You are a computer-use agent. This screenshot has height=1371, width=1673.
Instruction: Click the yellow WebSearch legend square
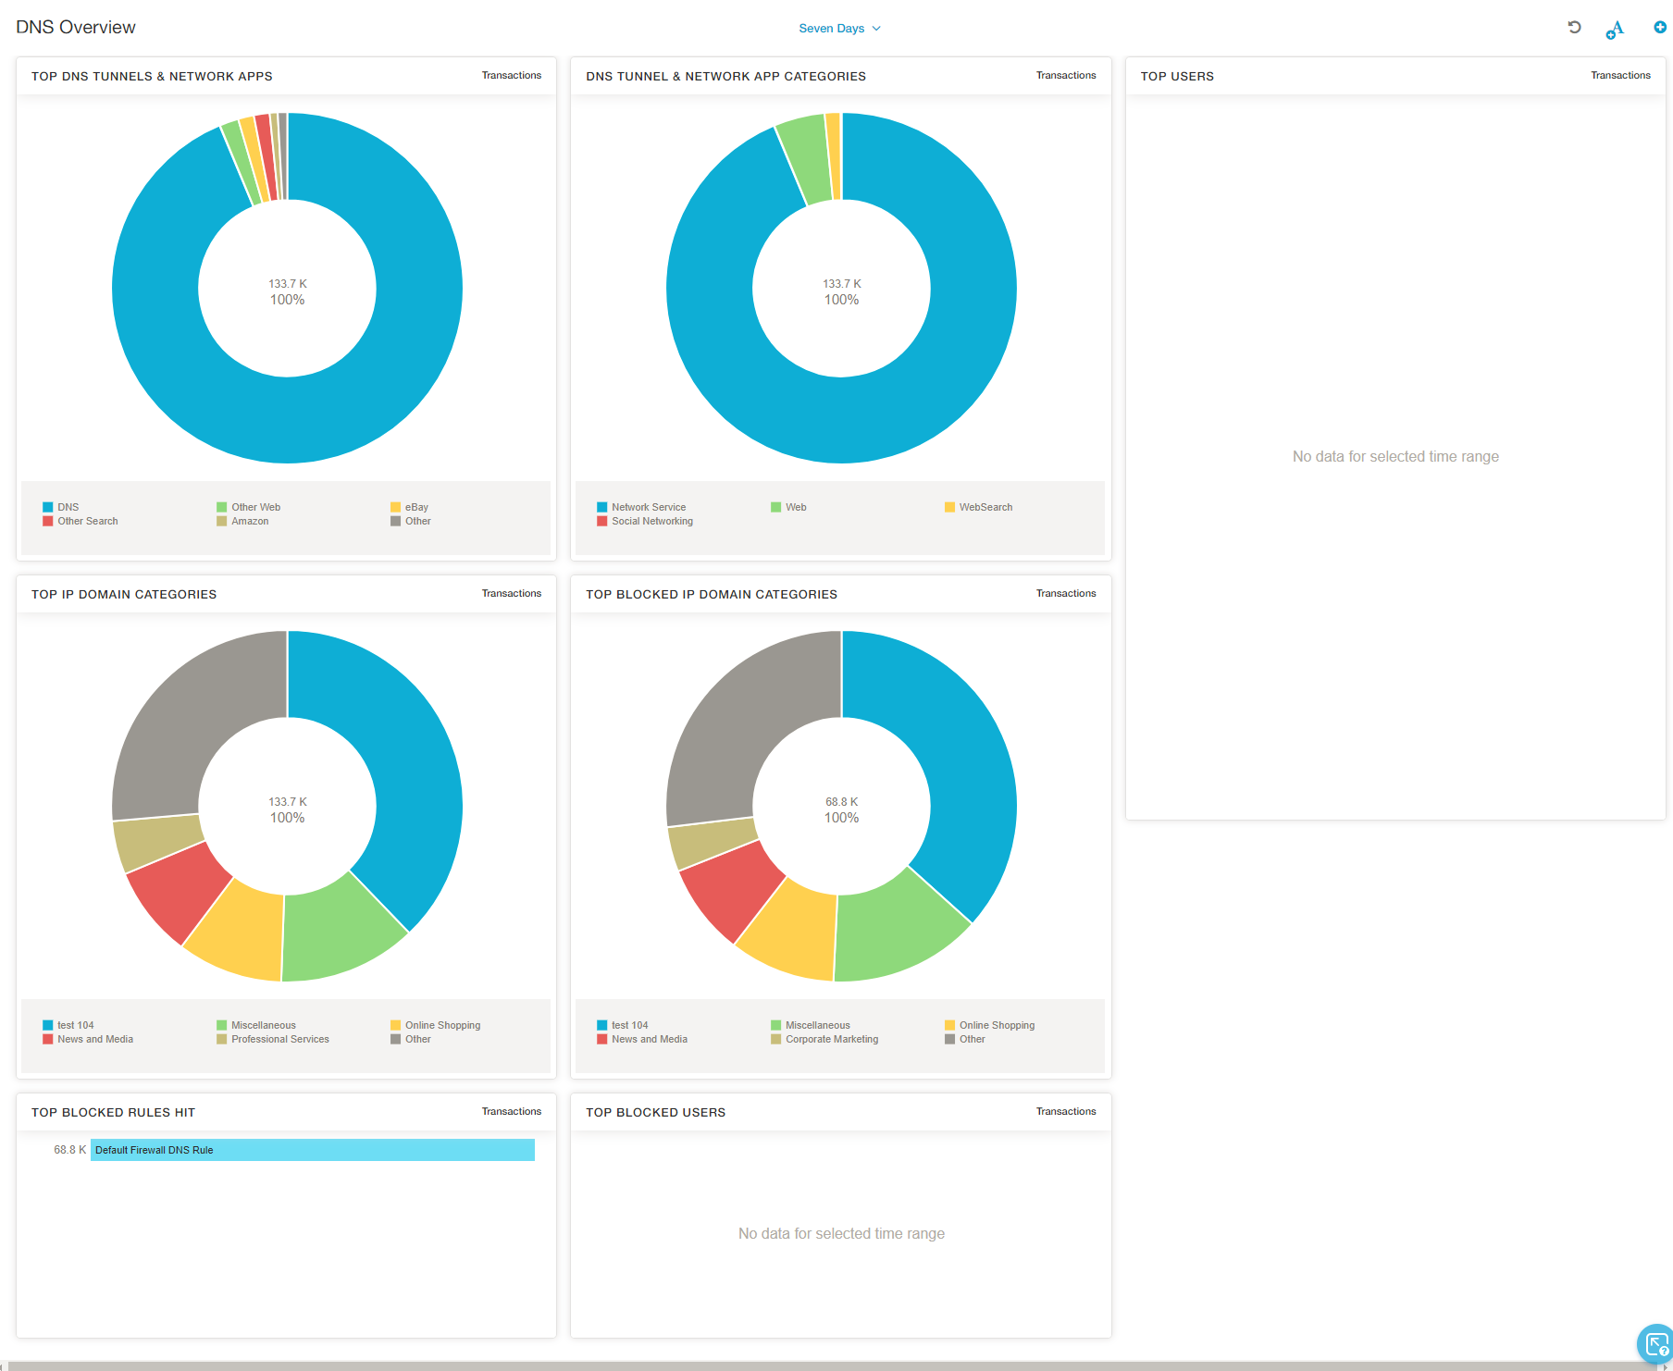(x=949, y=508)
